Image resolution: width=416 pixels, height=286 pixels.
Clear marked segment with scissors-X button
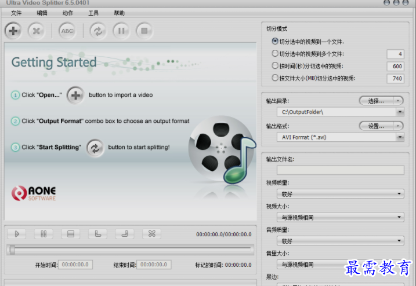tap(151, 234)
